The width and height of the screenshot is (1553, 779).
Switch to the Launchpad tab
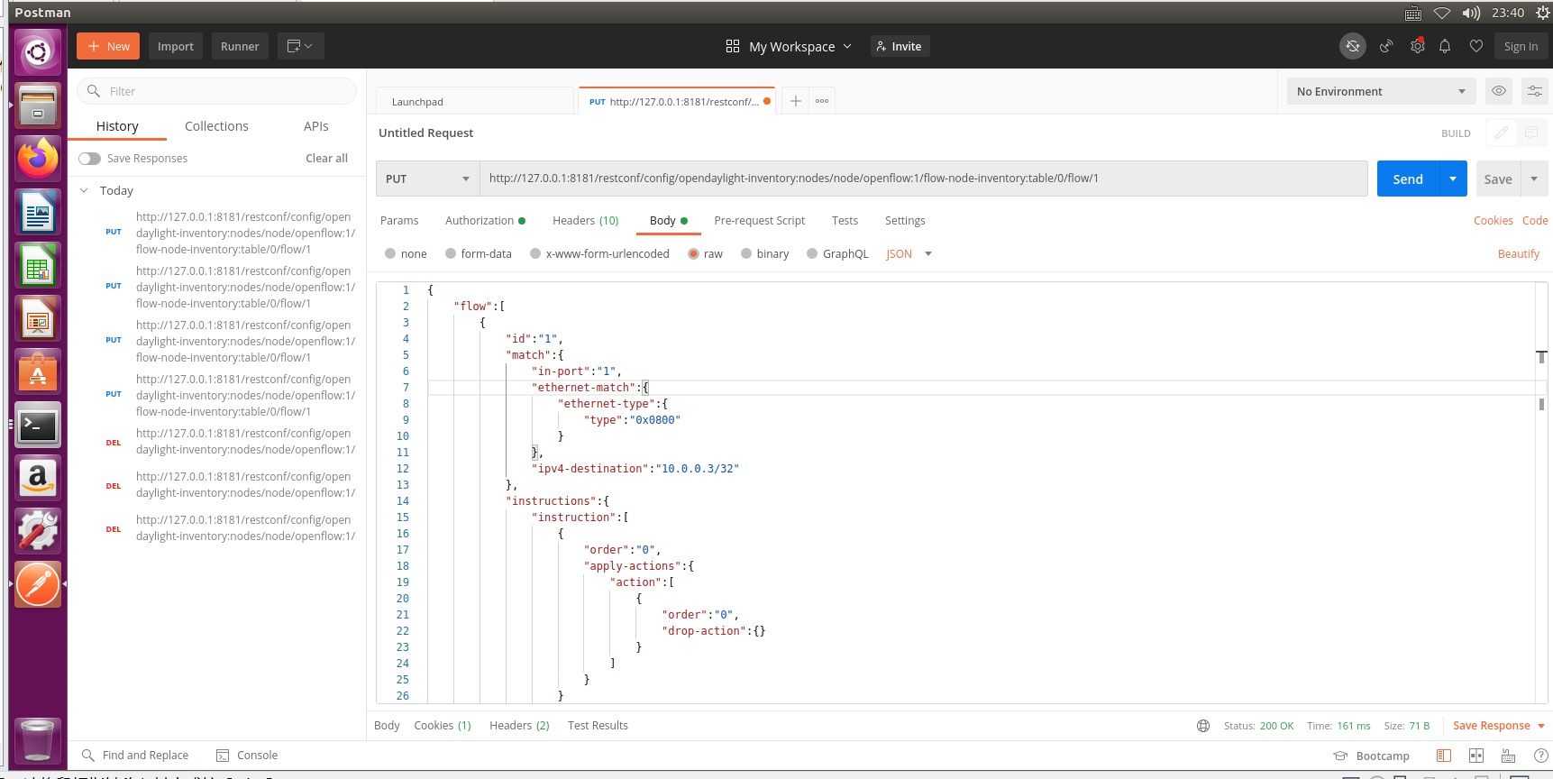475,102
